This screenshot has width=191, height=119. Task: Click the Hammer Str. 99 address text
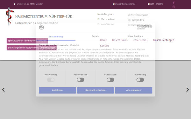coord(29,4)
